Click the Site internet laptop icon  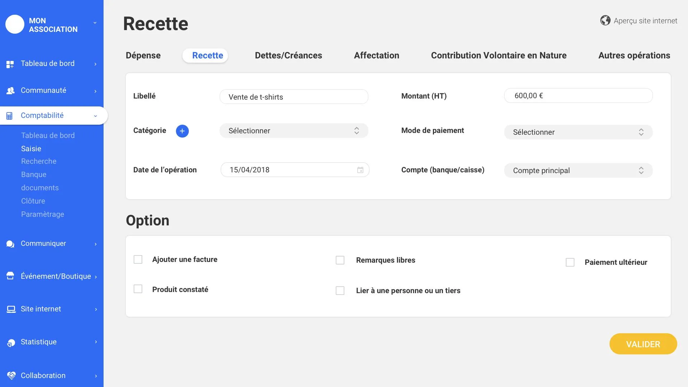pos(11,309)
